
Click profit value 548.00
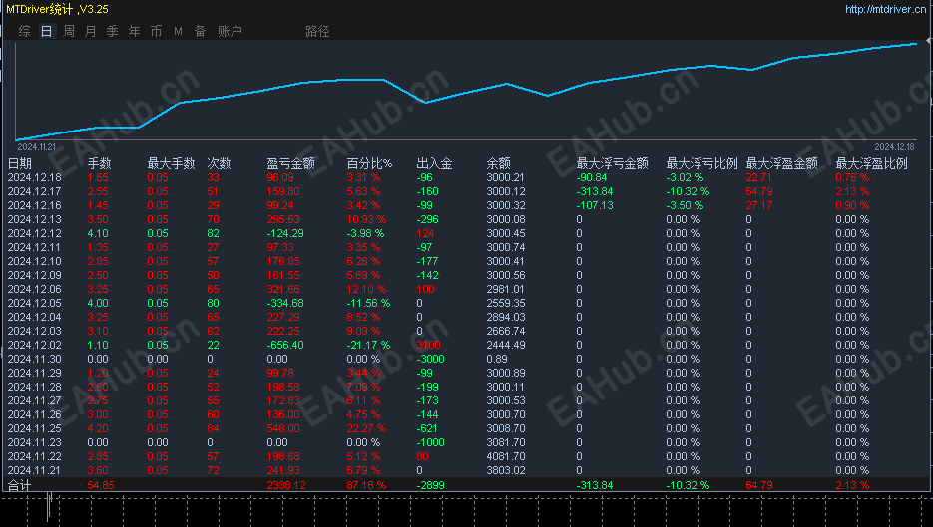[x=283, y=428]
